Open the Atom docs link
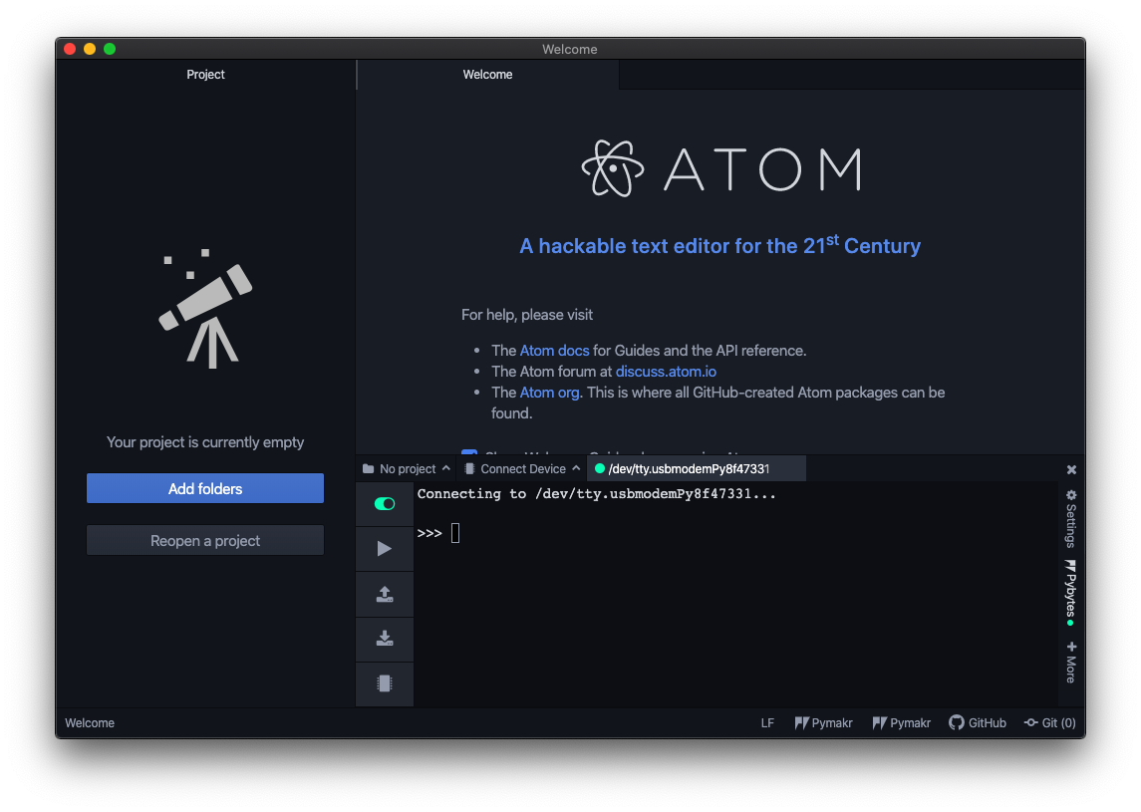Screen dimensions: 1141x812 554,350
